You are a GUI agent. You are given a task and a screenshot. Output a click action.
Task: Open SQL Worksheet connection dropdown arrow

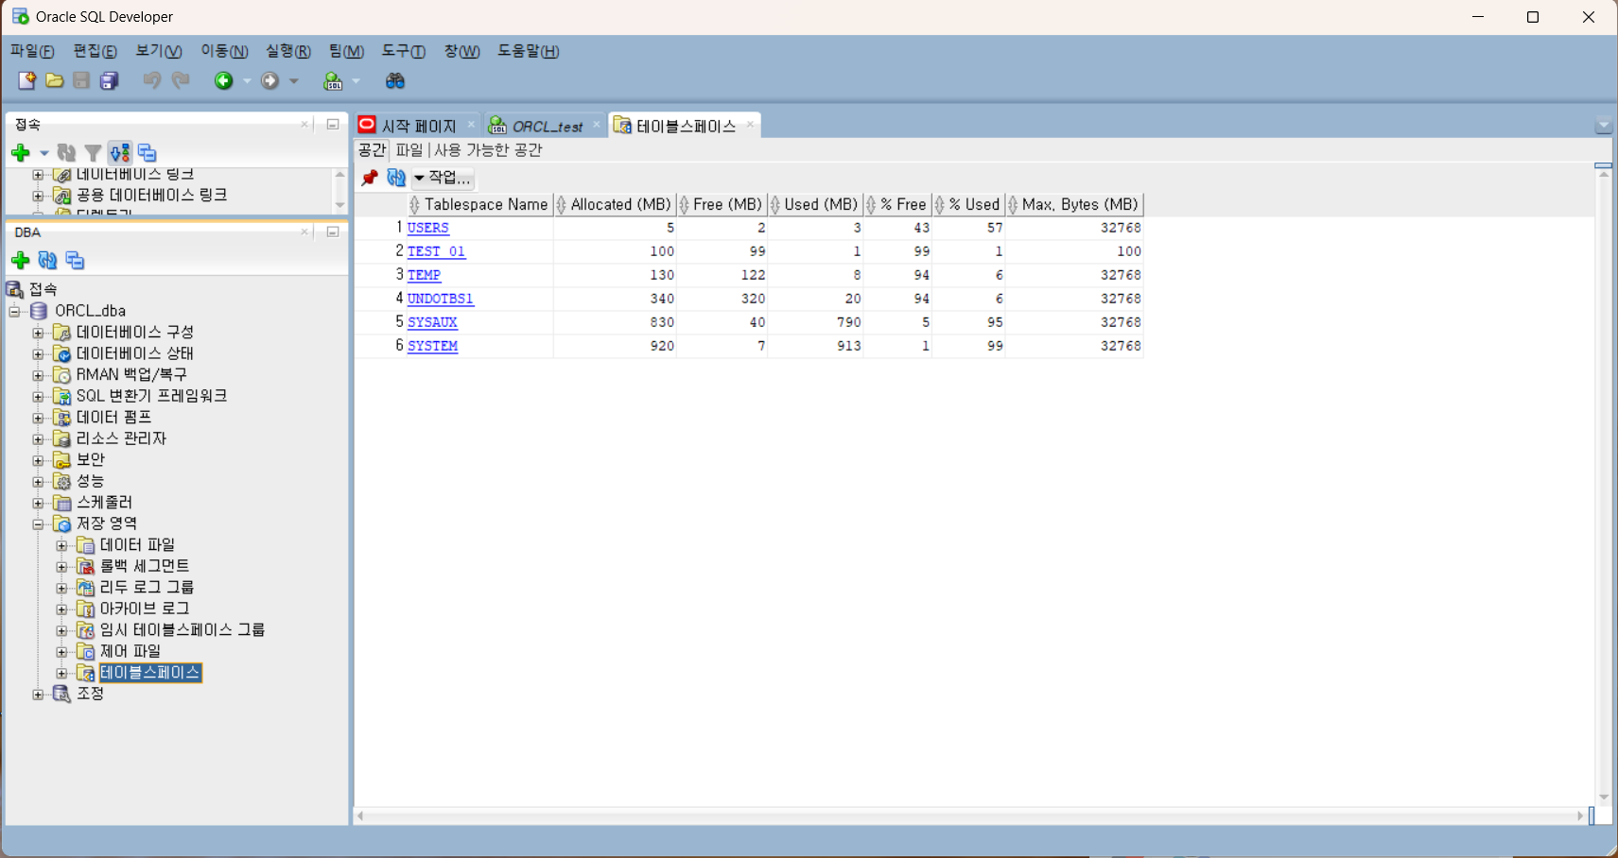click(356, 81)
